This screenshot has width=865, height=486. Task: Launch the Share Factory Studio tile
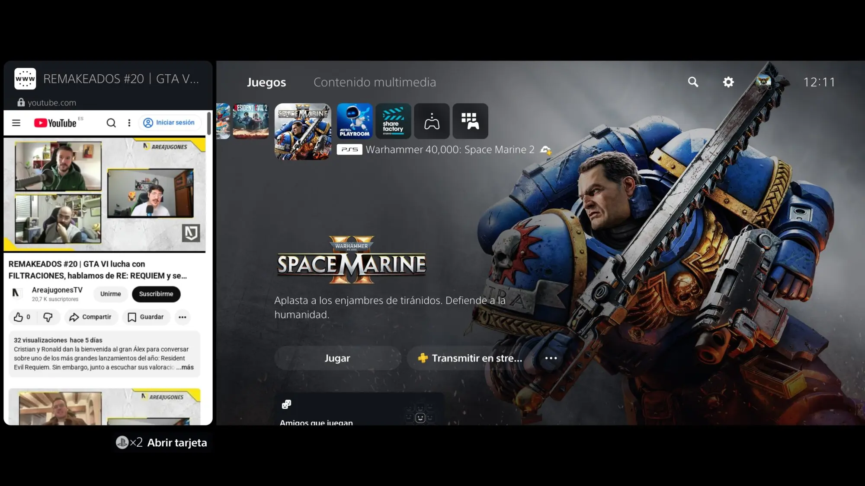click(393, 121)
